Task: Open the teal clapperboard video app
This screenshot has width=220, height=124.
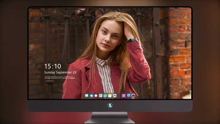Action: pos(105,96)
